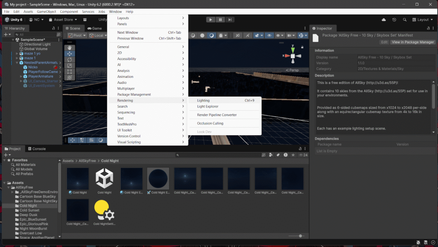Select the Hand tool in Scene toolbar
The height and width of the screenshot is (247, 438).
tap(69, 48)
